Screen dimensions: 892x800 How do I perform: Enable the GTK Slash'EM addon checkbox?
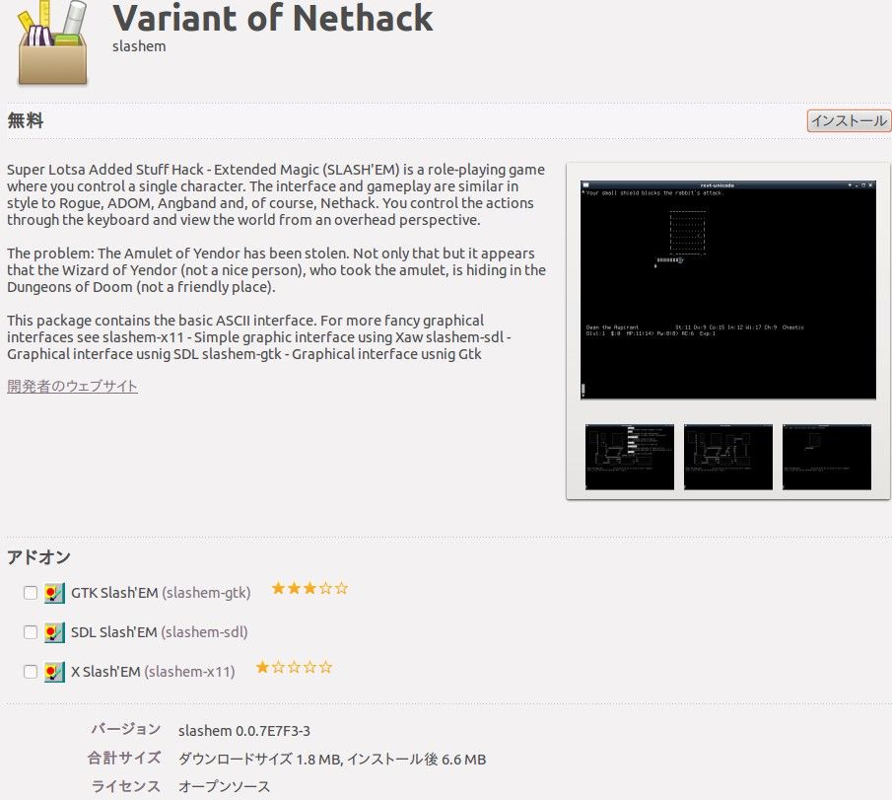click(31, 593)
